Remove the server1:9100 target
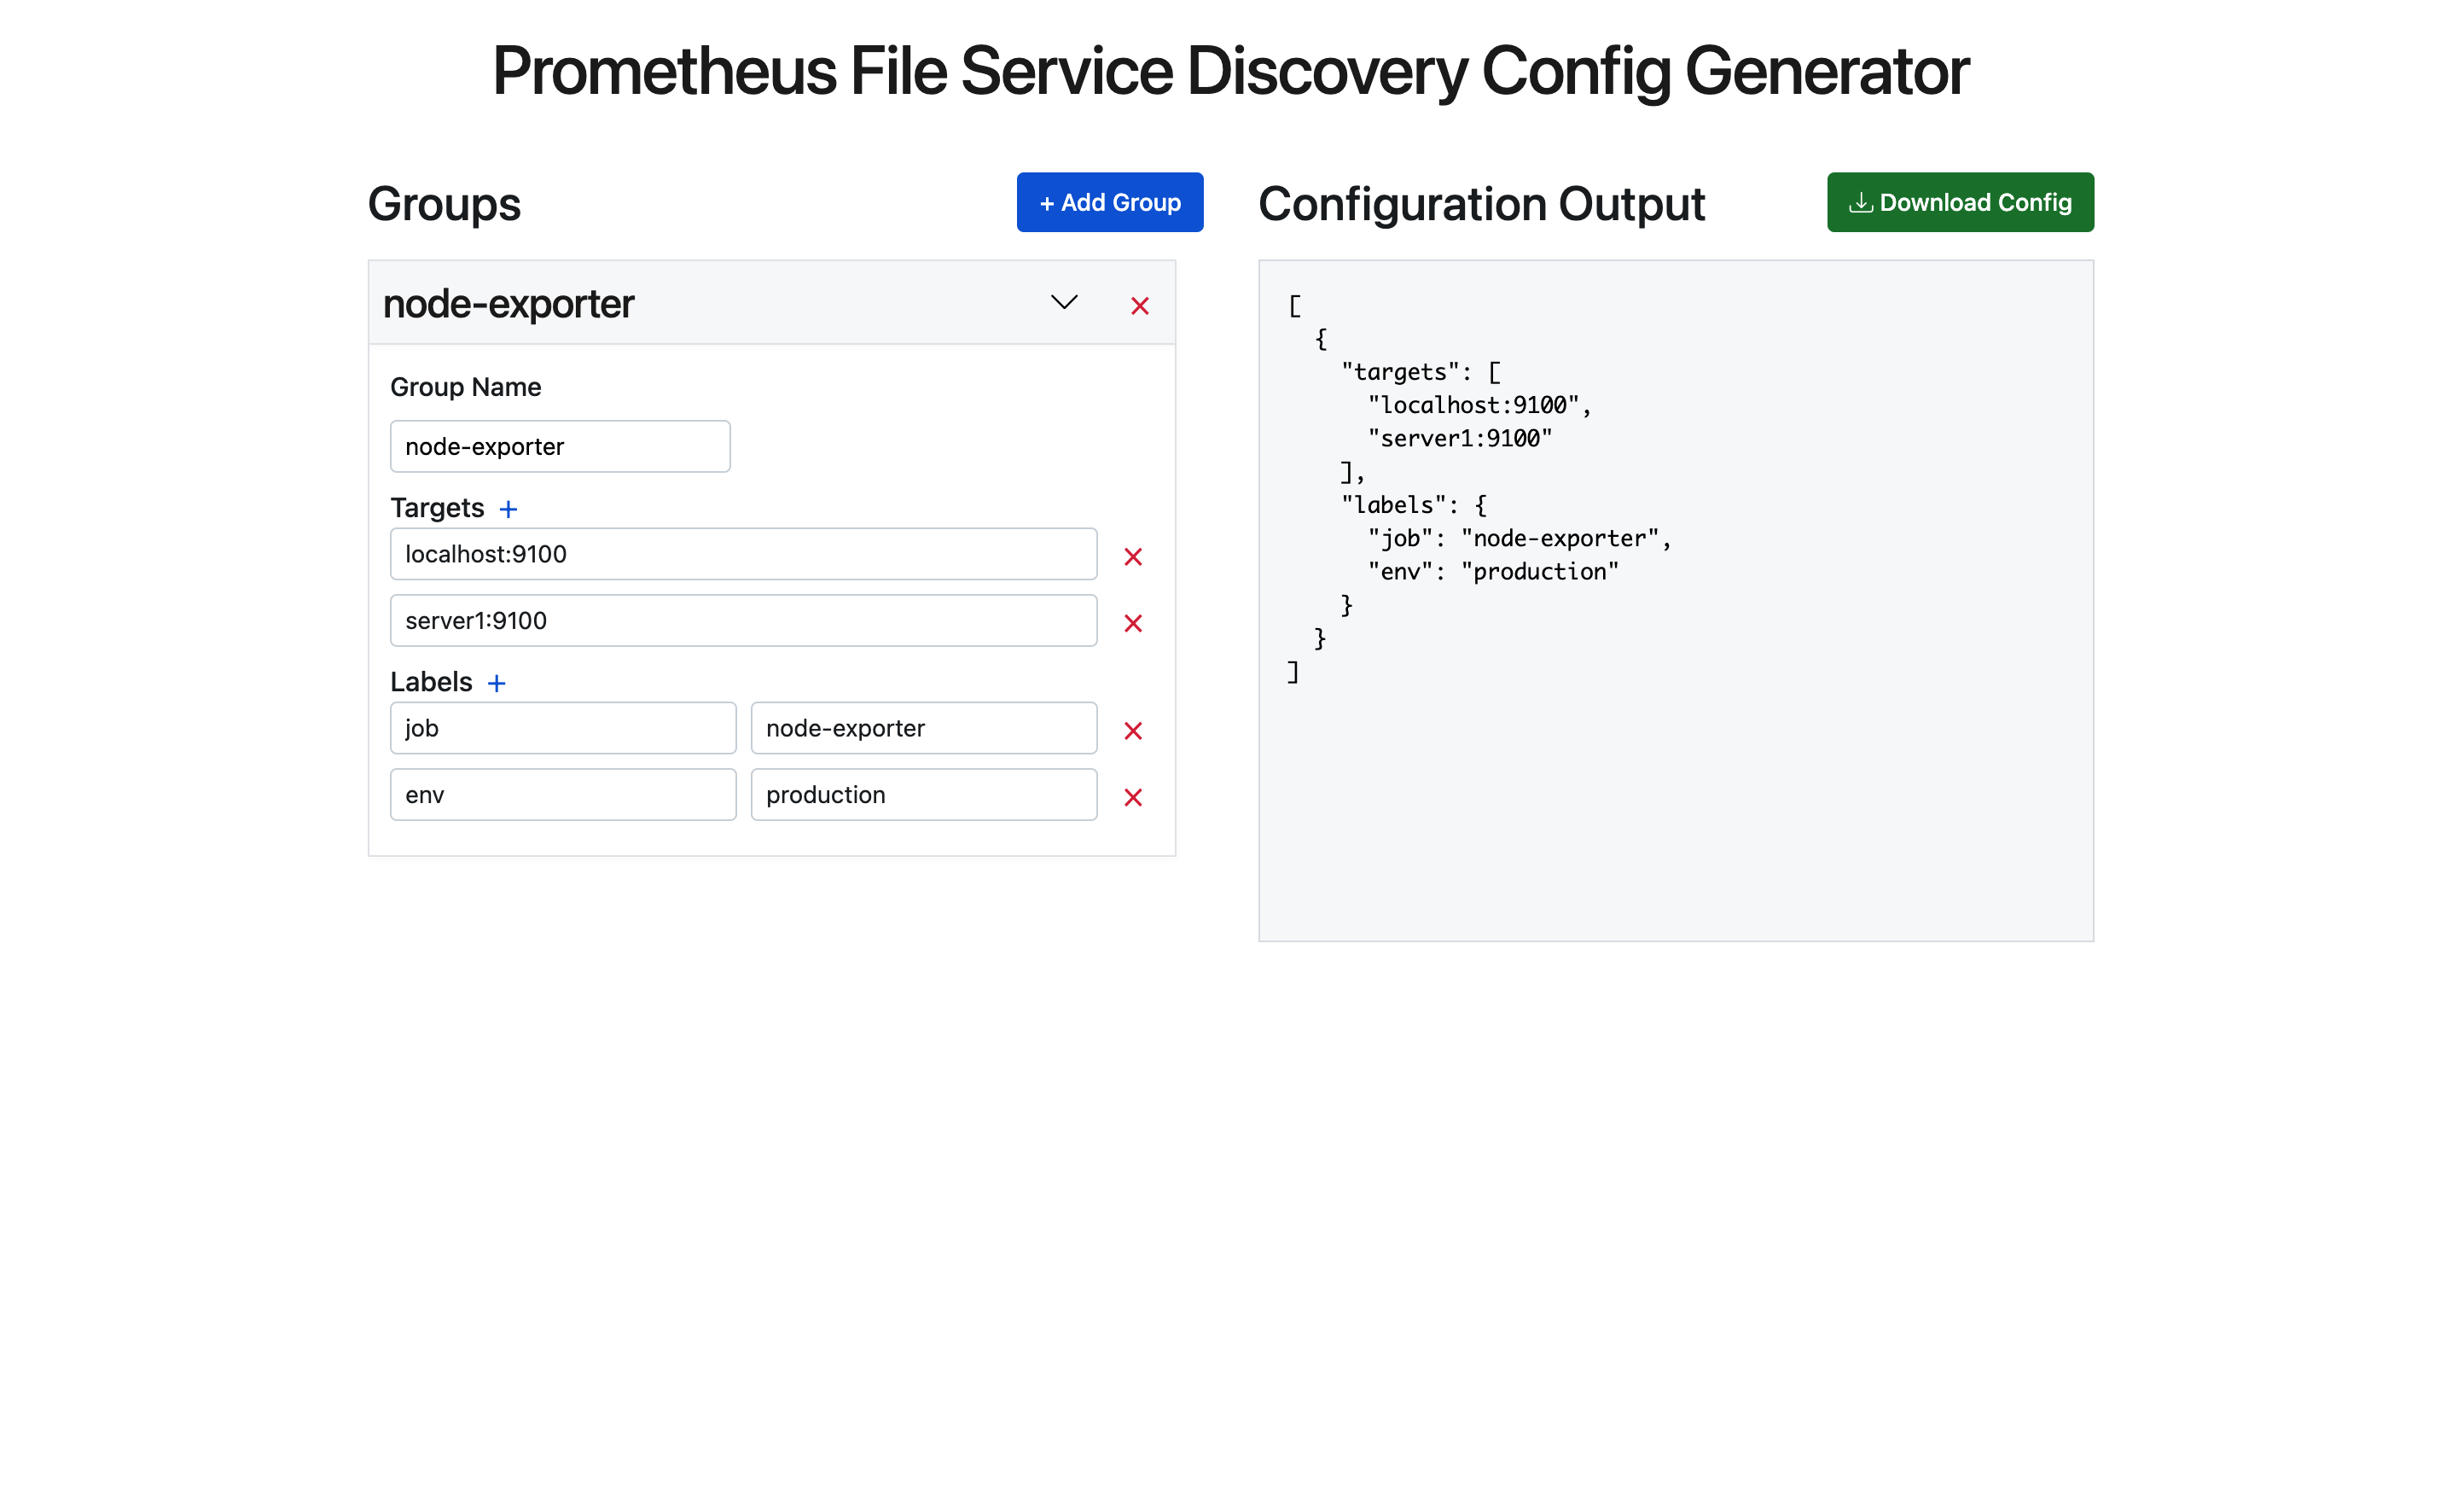2464x1485 pixels. pyautogui.click(x=1132, y=624)
